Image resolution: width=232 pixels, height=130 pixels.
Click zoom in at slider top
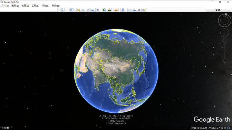(x=225, y=40)
